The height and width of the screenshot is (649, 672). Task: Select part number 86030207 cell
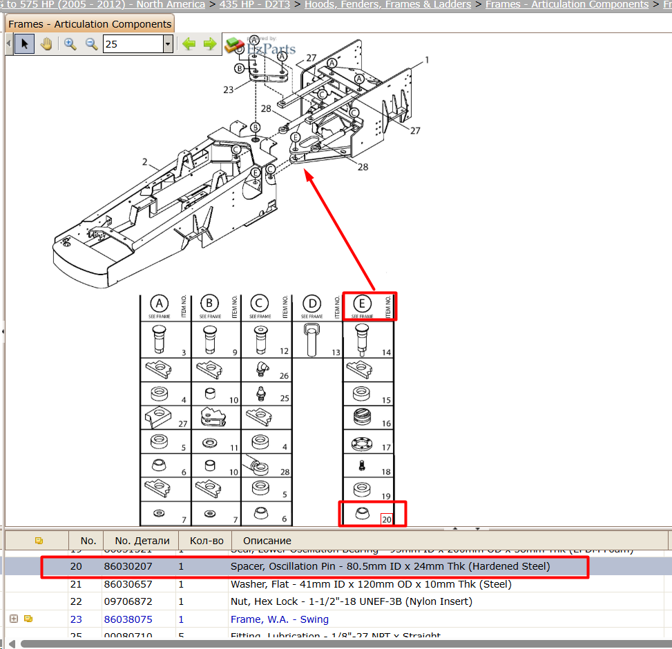coord(128,566)
